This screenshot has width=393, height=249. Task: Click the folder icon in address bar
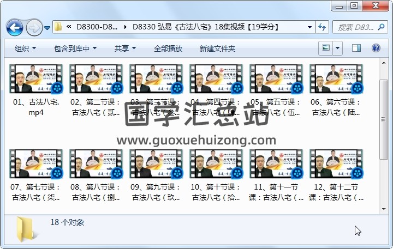click(x=58, y=27)
